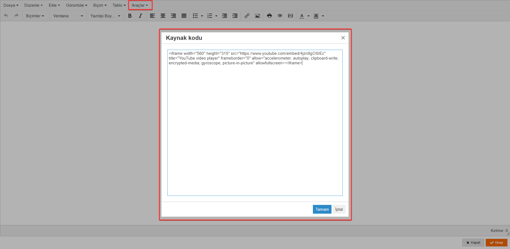Click the Undo arrow icon
Screen dimensions: 510x249
pos(6,16)
